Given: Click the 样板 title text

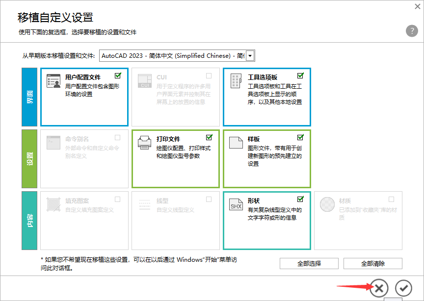Looking at the screenshot, I should click(x=254, y=139).
